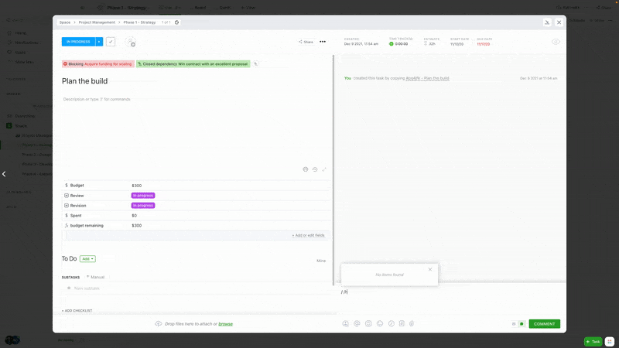Open Home in the background sidebar
Screen dimensions: 619x348
click(21, 33)
